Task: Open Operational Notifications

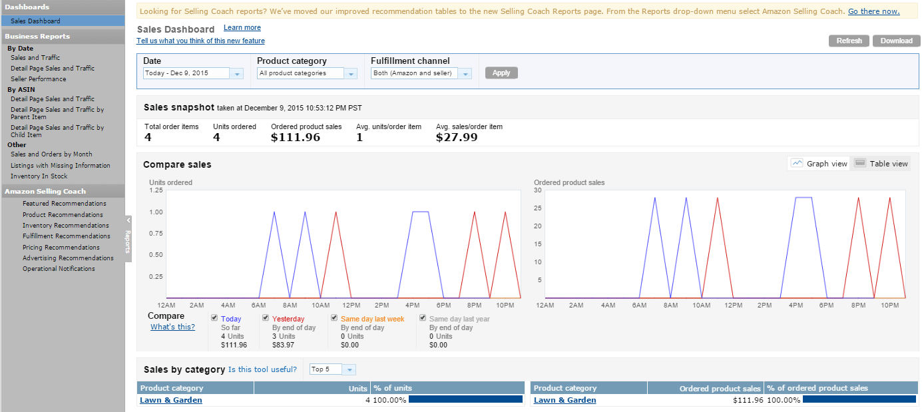Action: click(59, 269)
